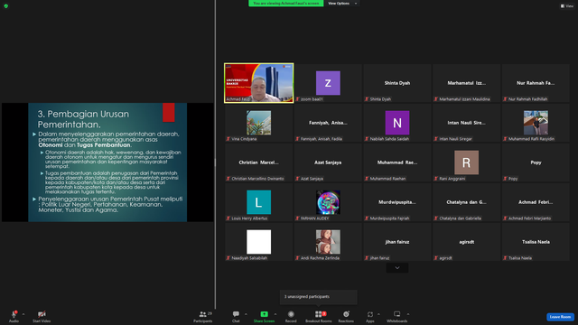Click the '3 unassigned participants' tooltip
The width and height of the screenshot is (578, 325).
point(319,297)
